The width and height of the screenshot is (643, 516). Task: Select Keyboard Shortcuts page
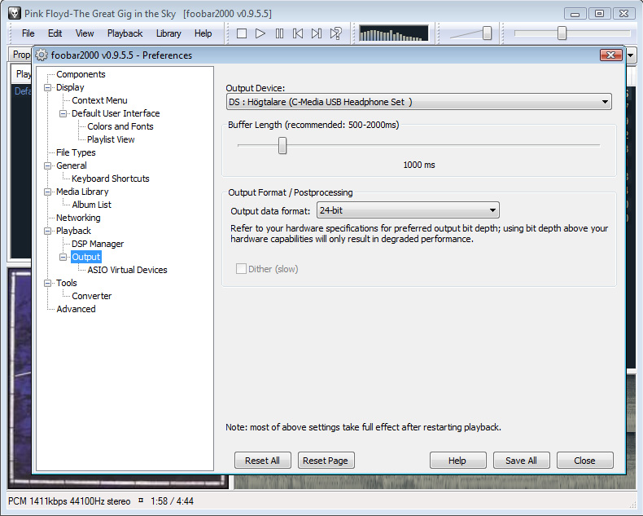(x=111, y=179)
